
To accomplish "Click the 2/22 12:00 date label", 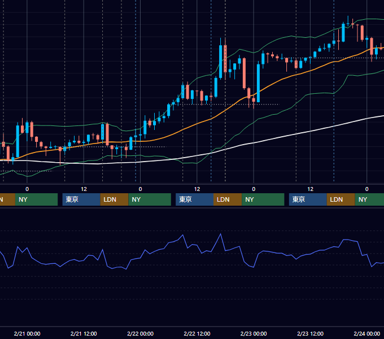I will 197,333.
